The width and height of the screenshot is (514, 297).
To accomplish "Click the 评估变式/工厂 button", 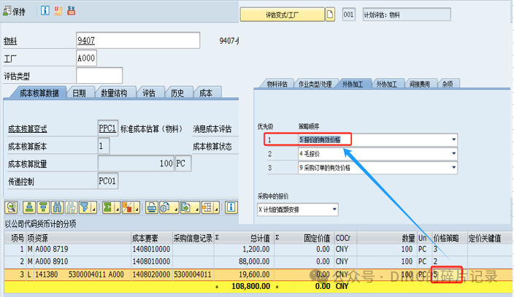I will tap(283, 15).
